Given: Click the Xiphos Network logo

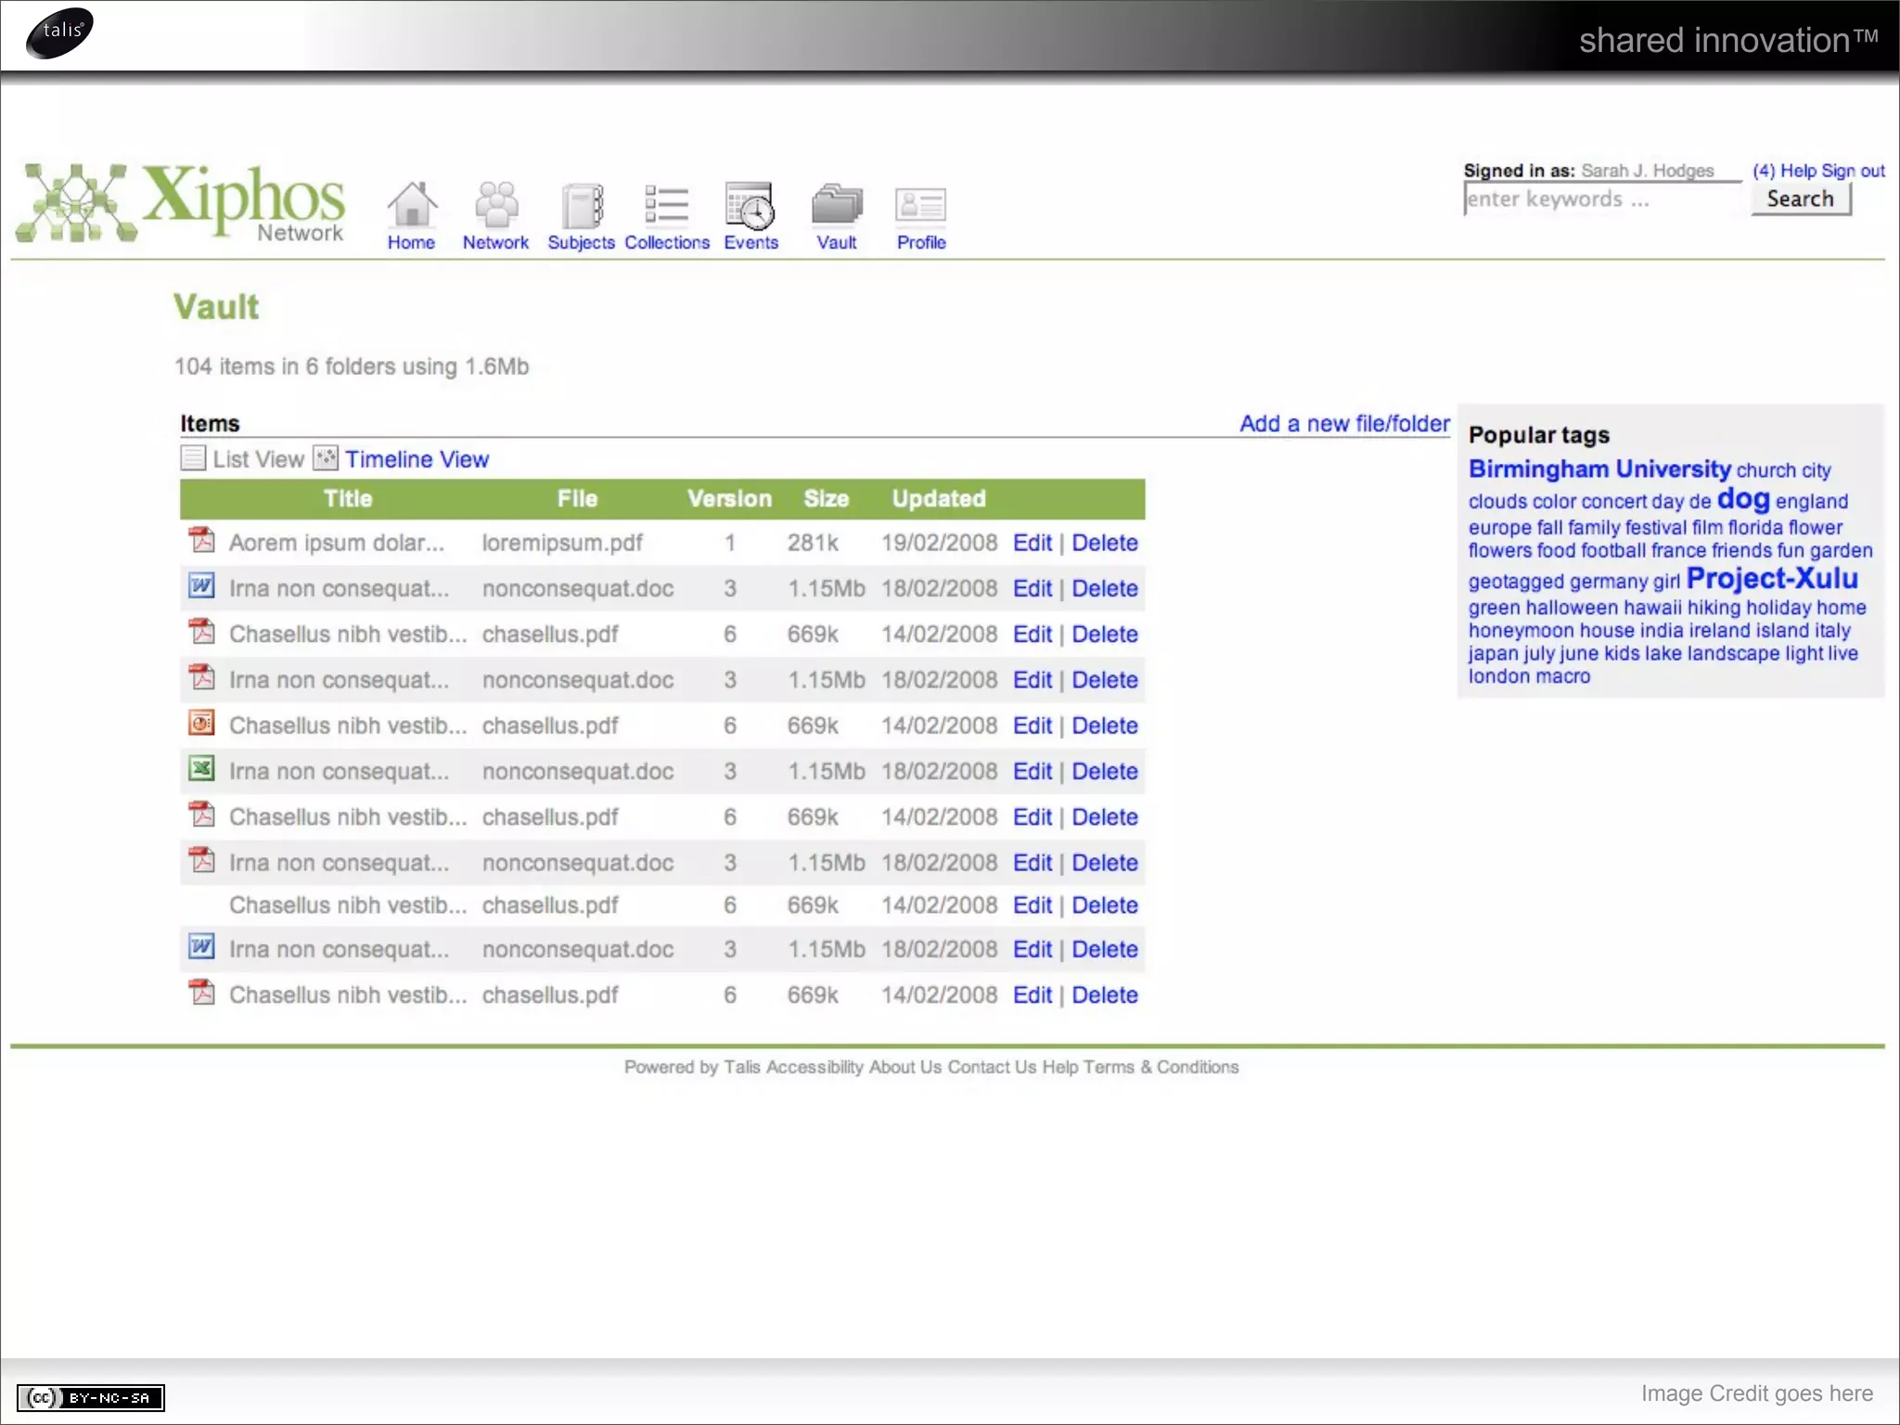Looking at the screenshot, I should (181, 202).
